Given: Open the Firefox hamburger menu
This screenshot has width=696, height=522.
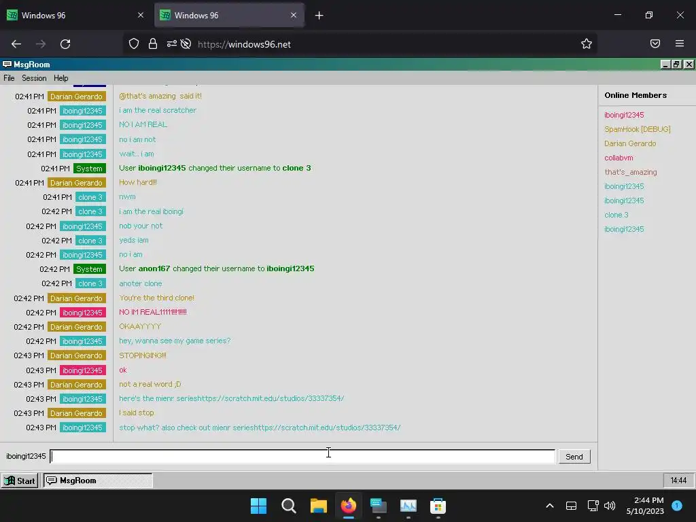Looking at the screenshot, I should click(680, 43).
